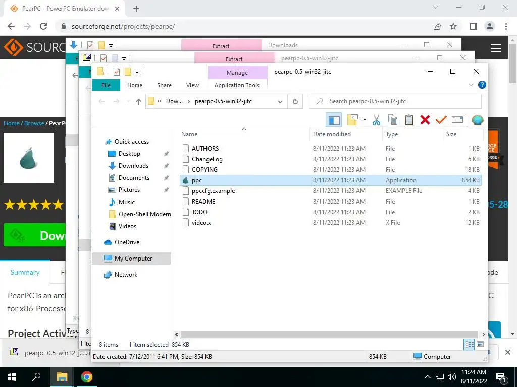Screen dimensions: 517x387
Task: Refresh the pearpc-0.5-win32-jitc folder
Action: [x=295, y=102]
